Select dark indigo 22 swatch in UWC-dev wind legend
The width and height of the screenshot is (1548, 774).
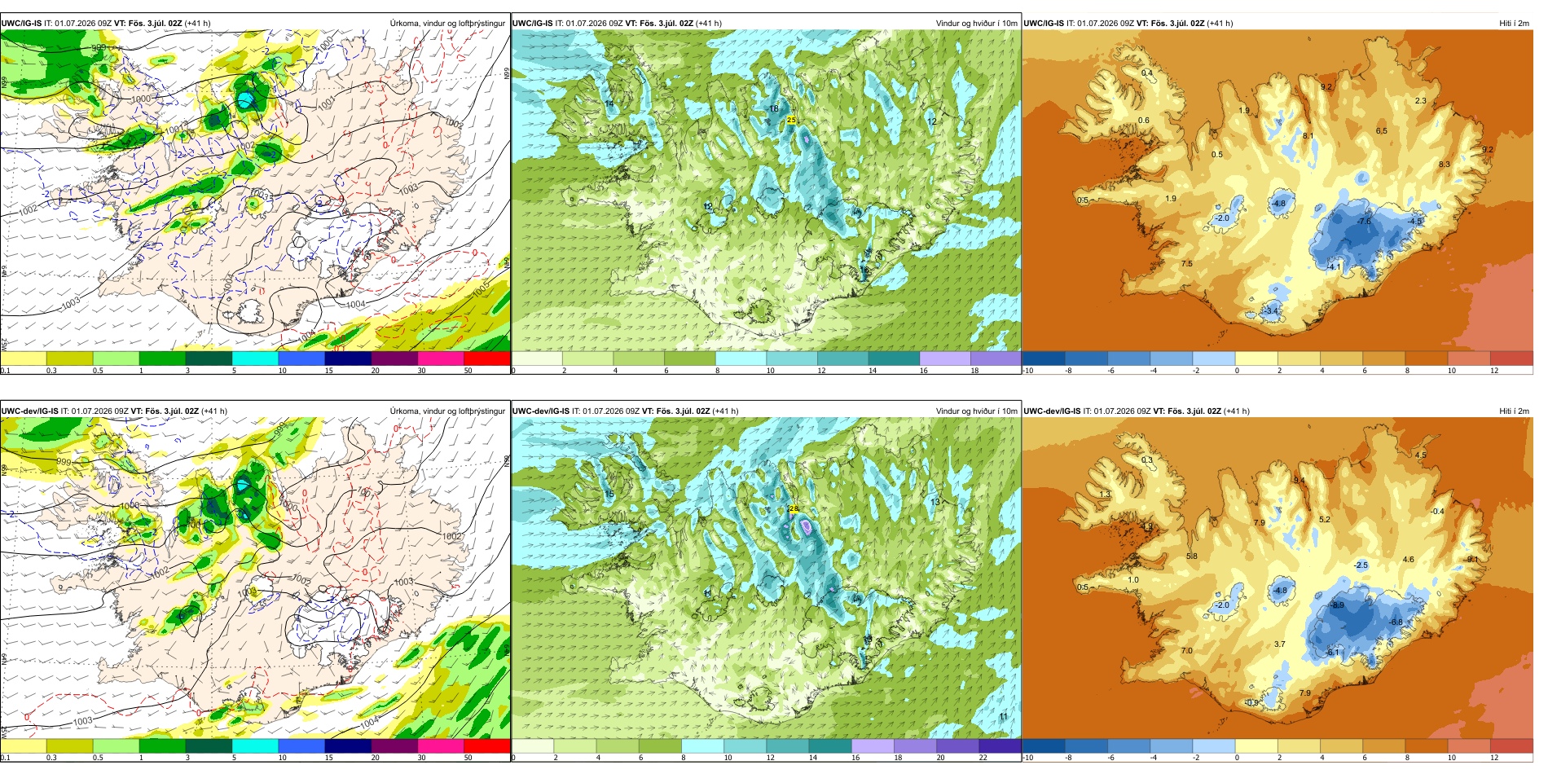point(1000,745)
